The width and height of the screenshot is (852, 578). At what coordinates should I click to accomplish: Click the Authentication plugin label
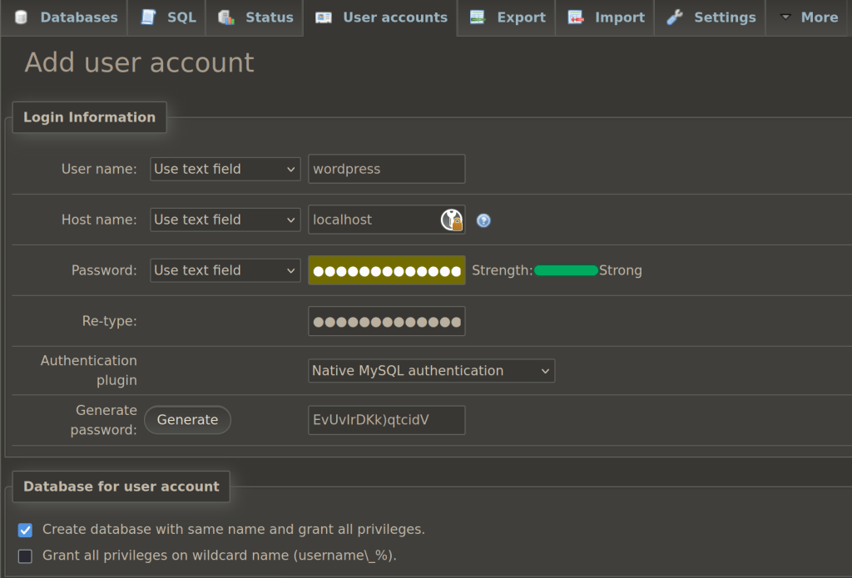click(x=88, y=370)
